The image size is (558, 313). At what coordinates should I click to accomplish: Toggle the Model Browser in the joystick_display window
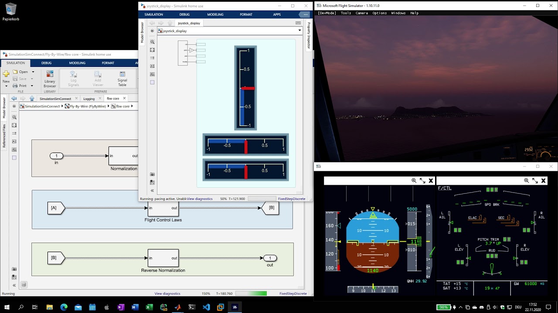(x=142, y=32)
